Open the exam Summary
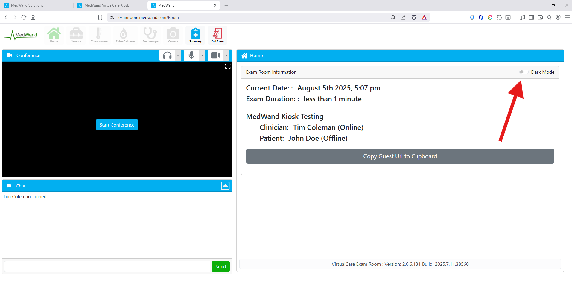The height and width of the screenshot is (289, 572). point(195,35)
